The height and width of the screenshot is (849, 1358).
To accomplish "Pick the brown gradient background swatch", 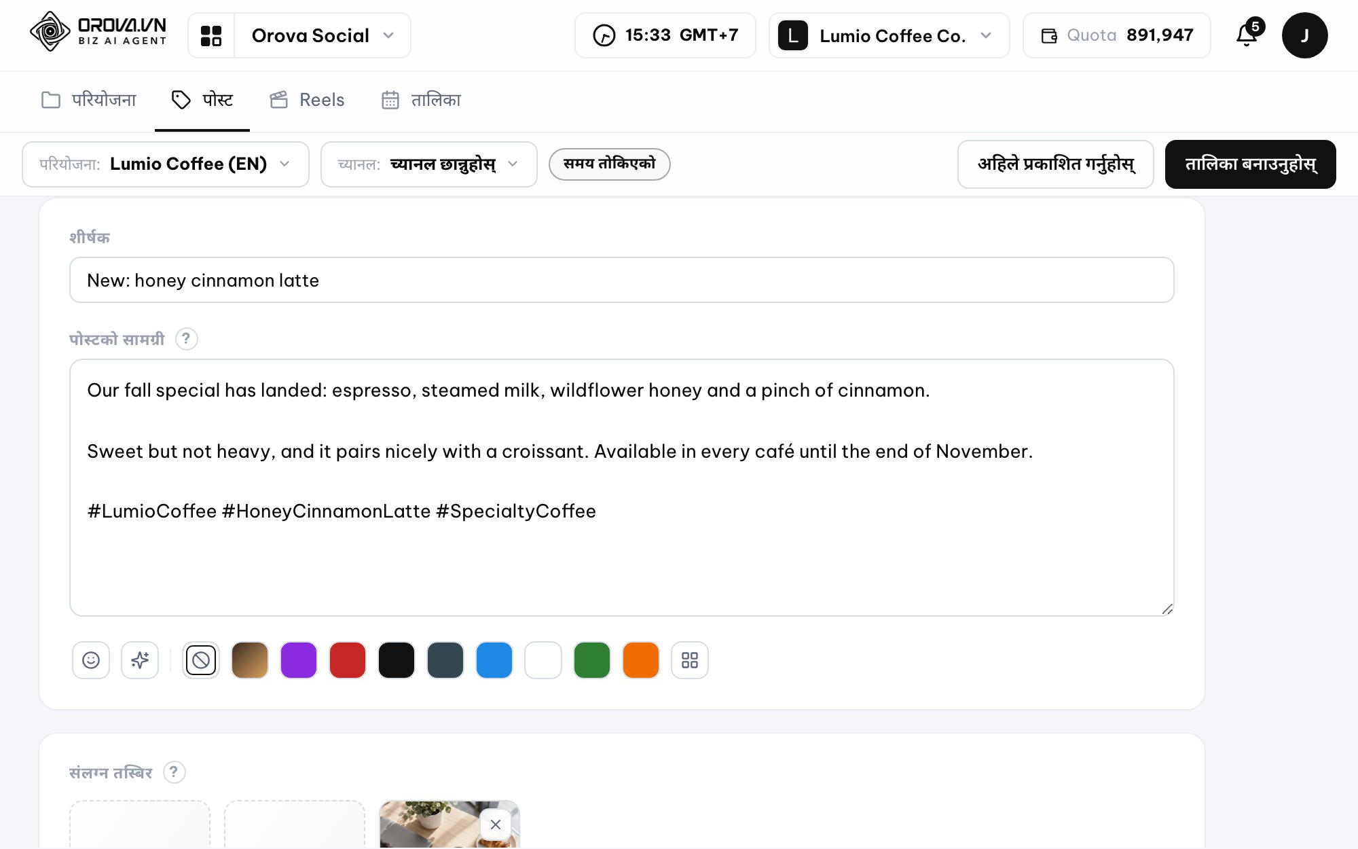I will (x=250, y=660).
